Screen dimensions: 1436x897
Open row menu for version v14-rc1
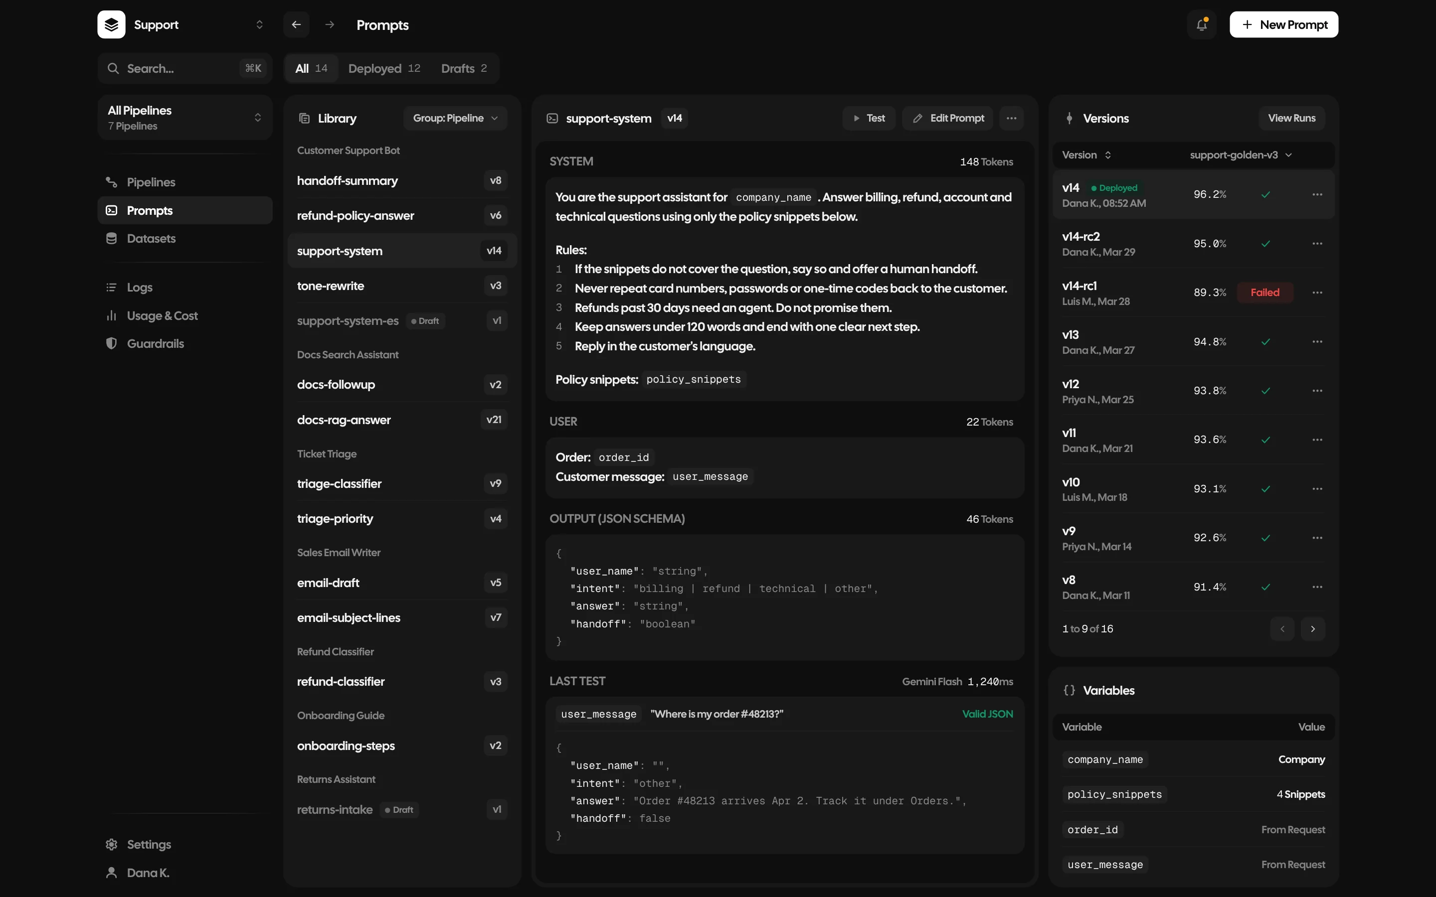coord(1317,293)
